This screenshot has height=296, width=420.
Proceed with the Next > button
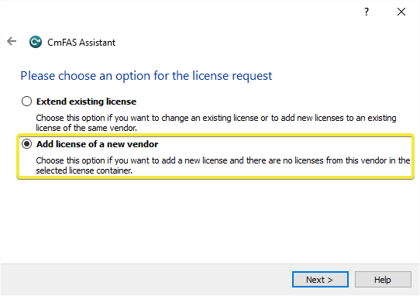point(320,280)
